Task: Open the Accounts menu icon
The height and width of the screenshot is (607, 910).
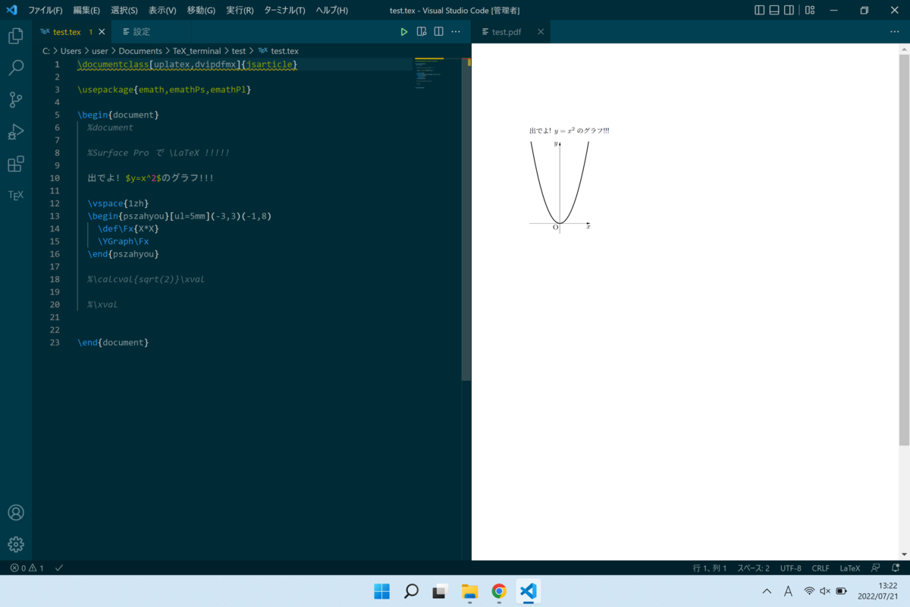Action: (x=15, y=513)
